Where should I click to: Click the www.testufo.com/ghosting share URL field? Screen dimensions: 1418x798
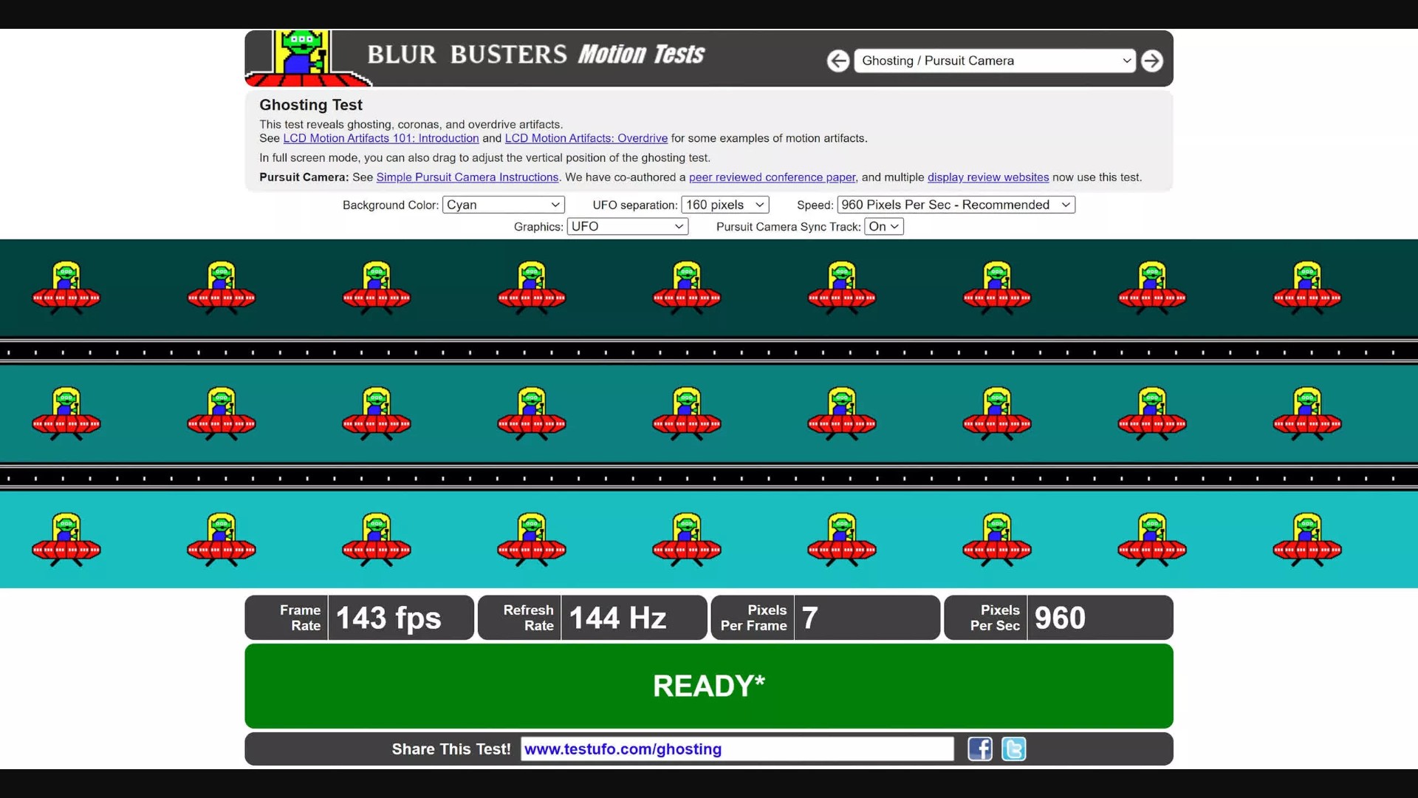(736, 749)
